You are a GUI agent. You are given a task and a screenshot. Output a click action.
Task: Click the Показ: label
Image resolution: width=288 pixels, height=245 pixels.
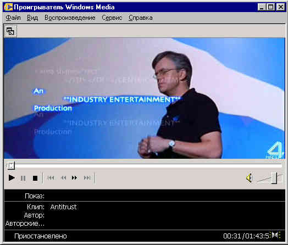tap(35, 196)
